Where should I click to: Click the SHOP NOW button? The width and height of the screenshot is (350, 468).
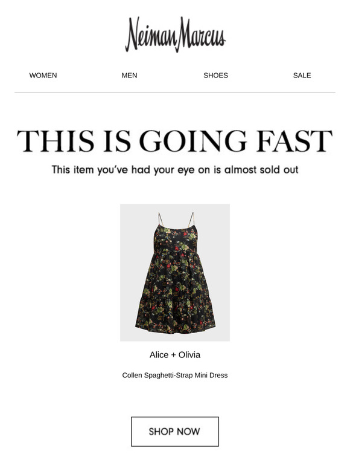[x=175, y=432]
